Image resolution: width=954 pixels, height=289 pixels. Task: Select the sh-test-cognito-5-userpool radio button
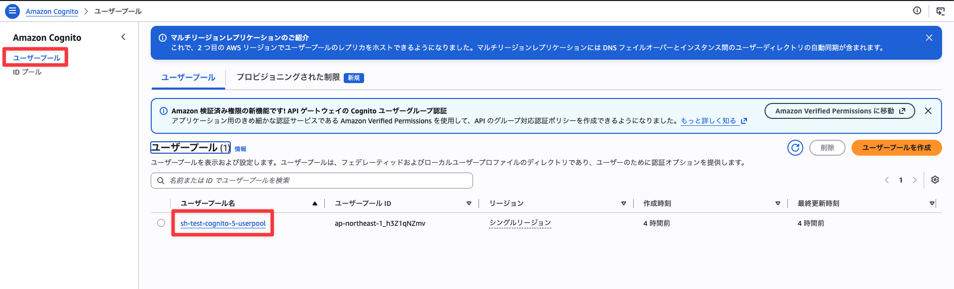click(161, 223)
